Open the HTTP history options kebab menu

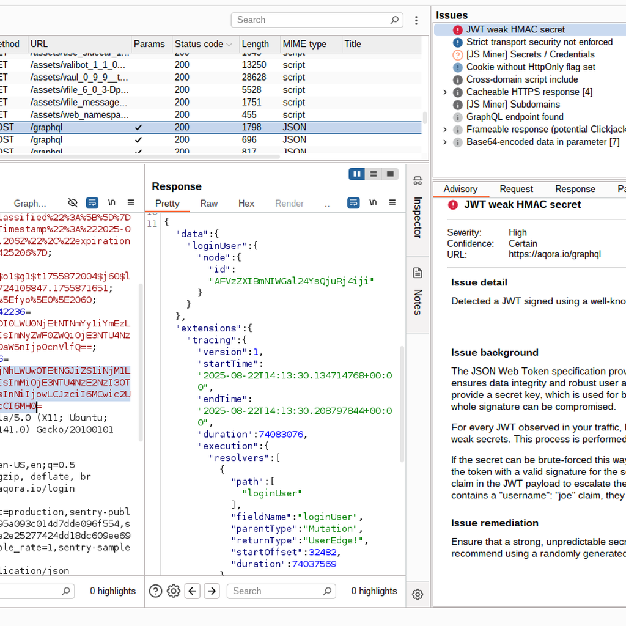tap(416, 20)
